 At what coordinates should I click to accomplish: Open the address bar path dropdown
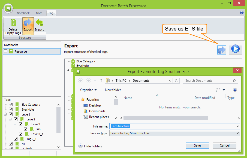coord(170,81)
